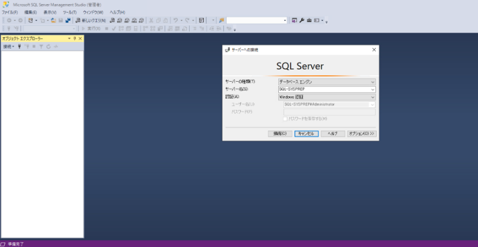
Task: Click the DAX Query icon
Action: (x=141, y=20)
